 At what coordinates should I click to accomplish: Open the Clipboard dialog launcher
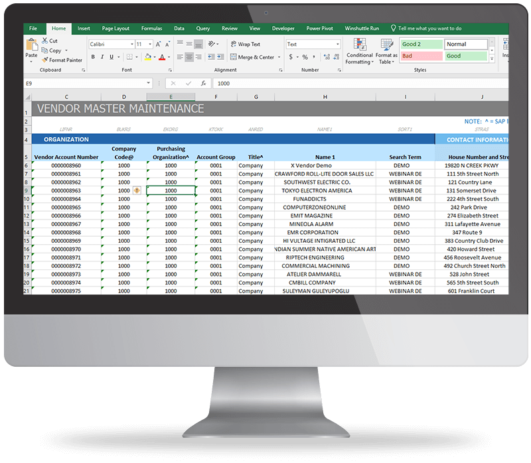pos(84,70)
